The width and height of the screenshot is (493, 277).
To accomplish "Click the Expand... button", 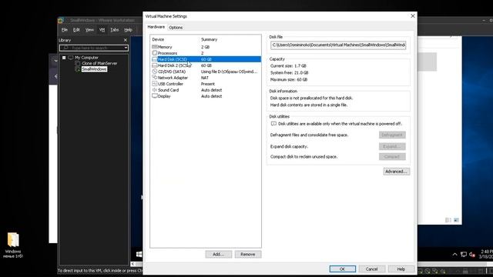I will click(392, 146).
